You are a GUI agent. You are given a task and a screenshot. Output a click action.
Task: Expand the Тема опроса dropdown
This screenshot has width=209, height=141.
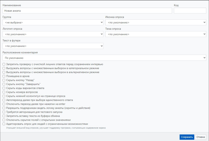156,34
